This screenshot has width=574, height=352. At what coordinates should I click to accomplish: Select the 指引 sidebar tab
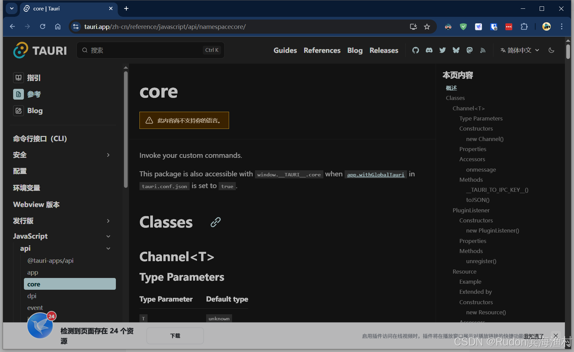pos(27,78)
